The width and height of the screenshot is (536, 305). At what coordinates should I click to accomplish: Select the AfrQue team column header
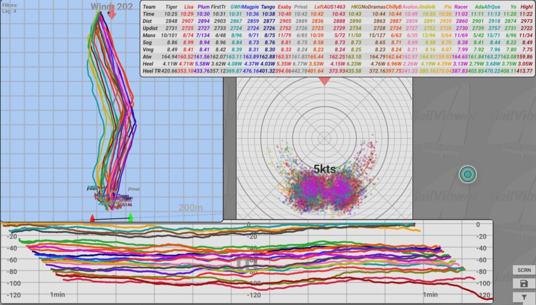(x=492, y=7)
